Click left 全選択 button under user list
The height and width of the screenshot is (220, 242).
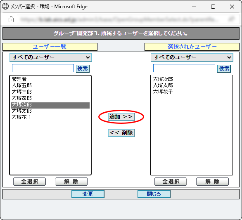coord(29,182)
